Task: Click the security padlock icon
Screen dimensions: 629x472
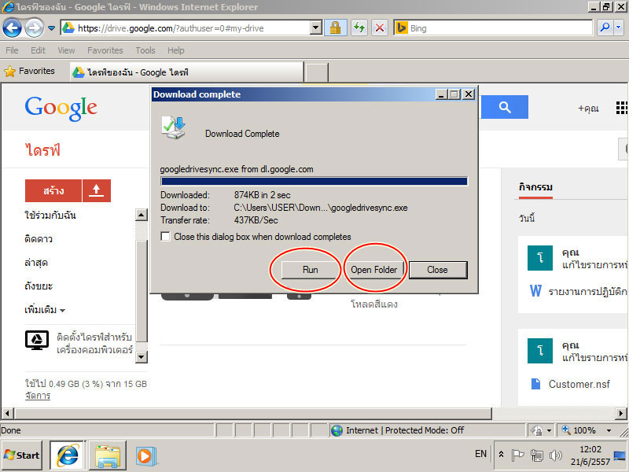Action: (x=336, y=28)
